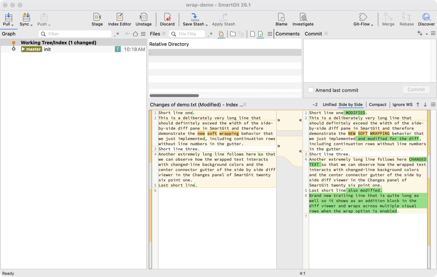437x277 pixels.
Task: Enable Ignore WS in the diff
Action: 403,104
